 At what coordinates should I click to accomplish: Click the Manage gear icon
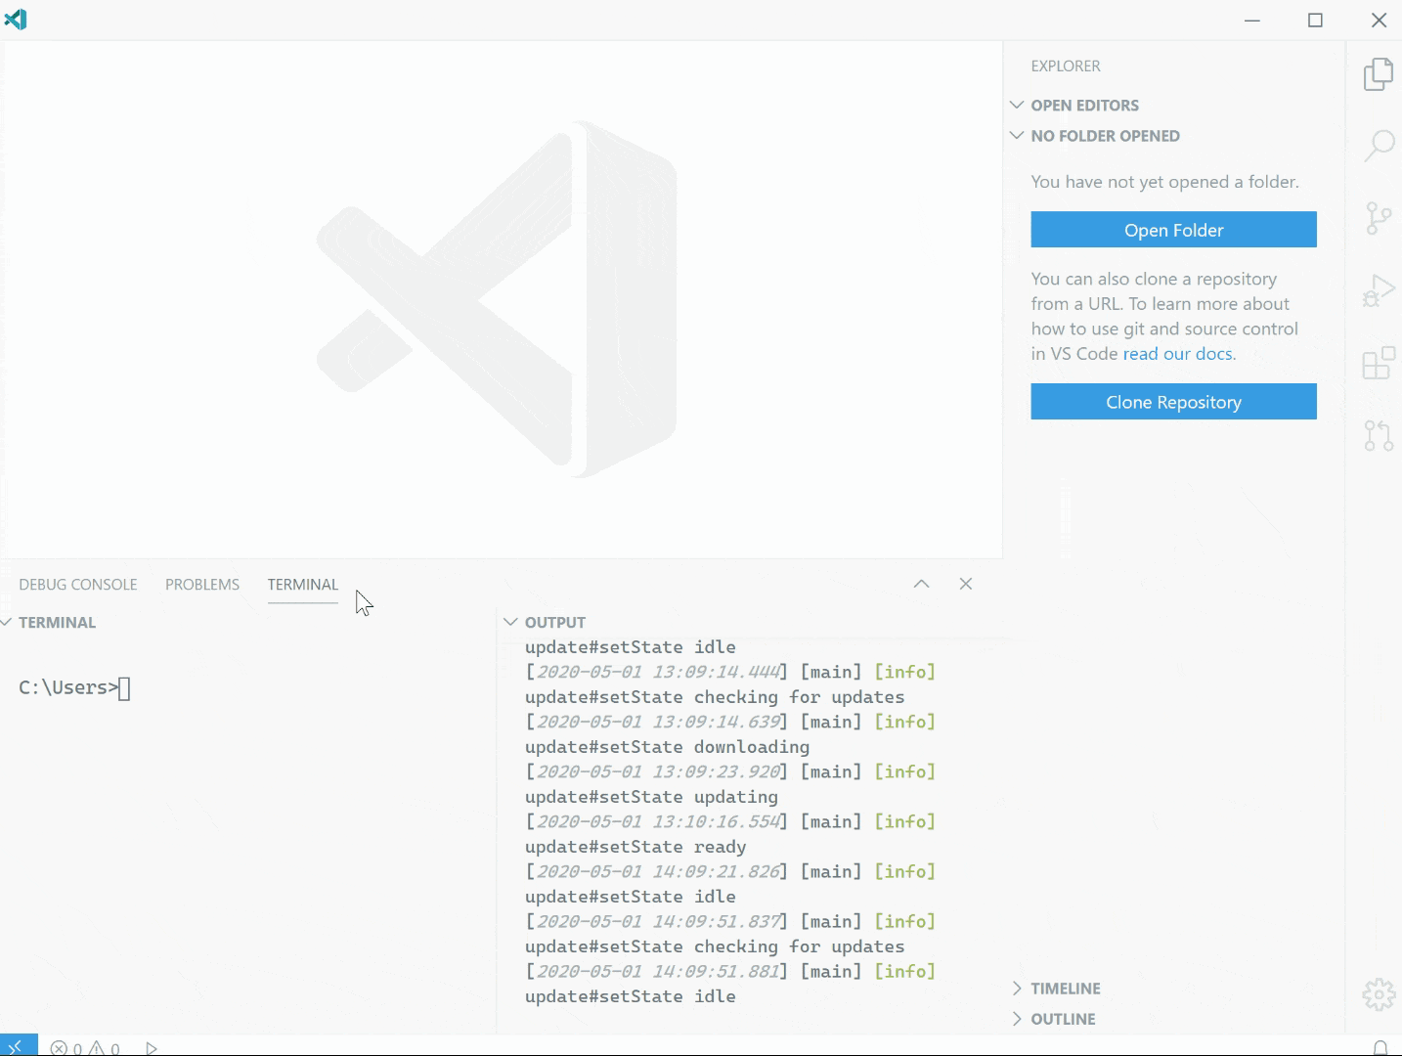1379,994
